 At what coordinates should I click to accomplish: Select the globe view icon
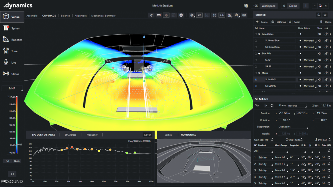pos(181,15)
